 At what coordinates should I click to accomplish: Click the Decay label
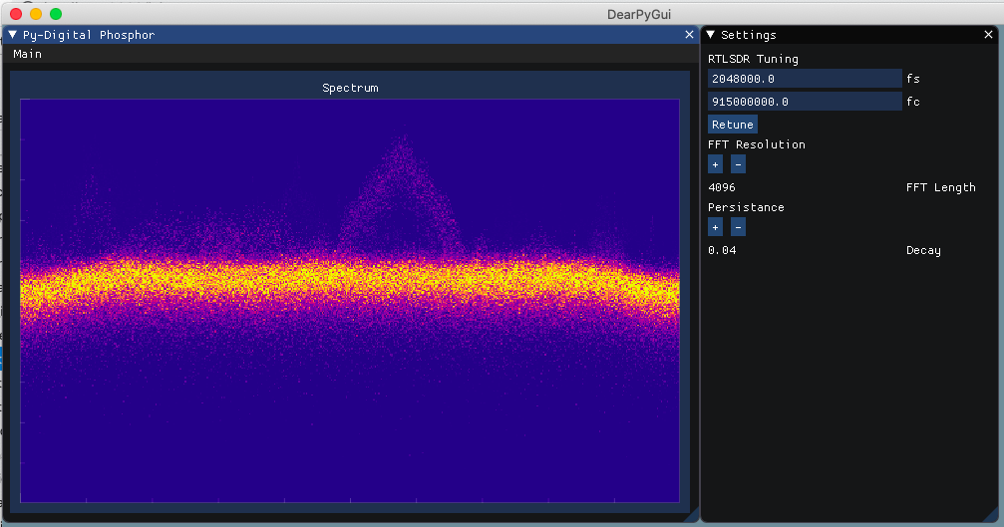[923, 250]
